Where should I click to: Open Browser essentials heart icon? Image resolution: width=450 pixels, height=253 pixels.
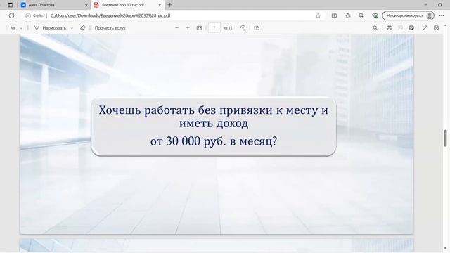pyautogui.click(x=375, y=15)
